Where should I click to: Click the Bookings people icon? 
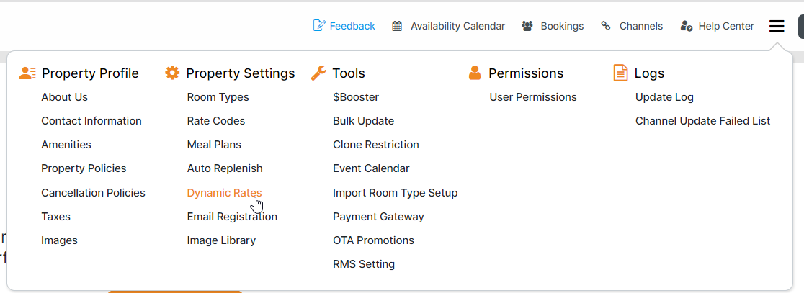(x=527, y=26)
